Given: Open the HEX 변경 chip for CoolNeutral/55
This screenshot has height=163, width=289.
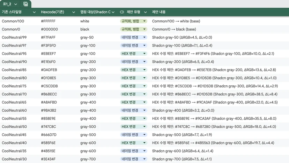Looking at the screenshot, I should [134, 119].
